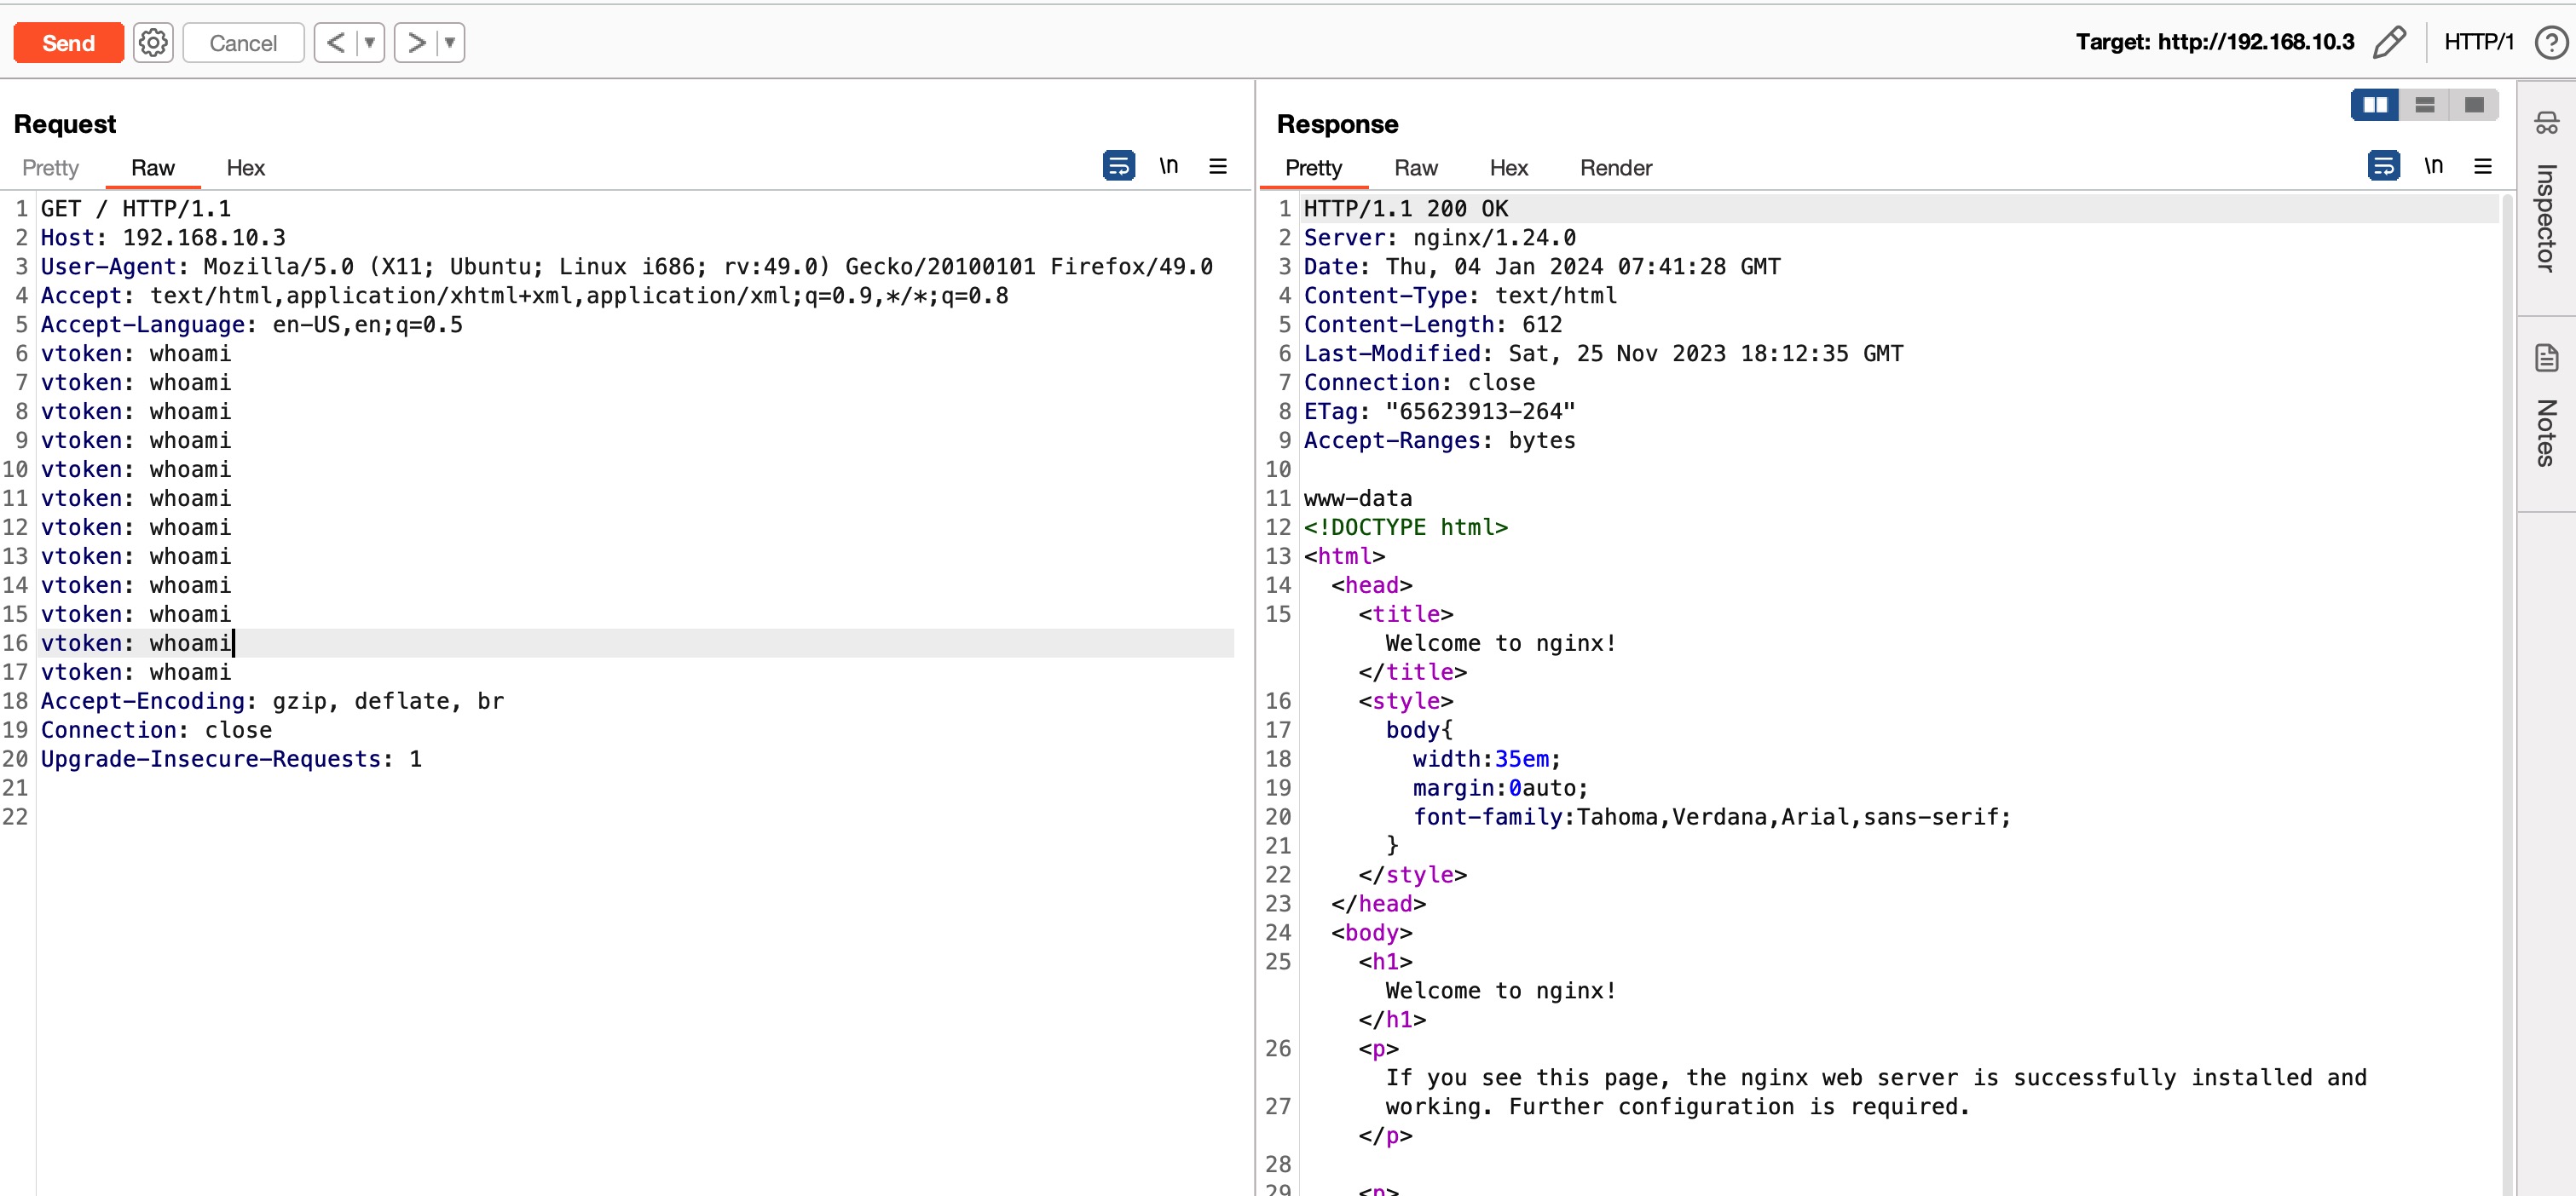This screenshot has width=2576, height=1196.
Task: Open the HTTP/1 protocol selector
Action: point(2478,42)
